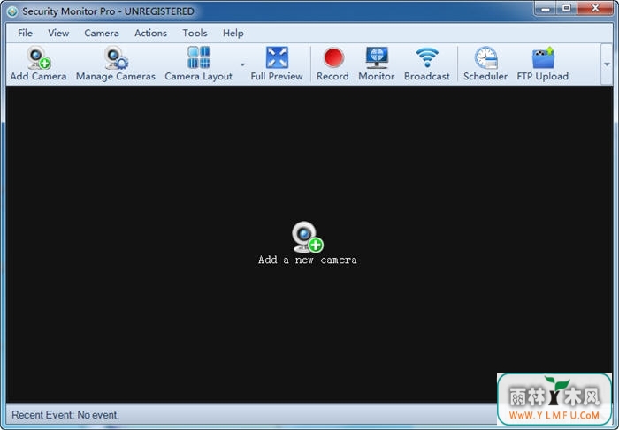This screenshot has height=430, width=619.
Task: Click "Recent Event: No event." status text
Action: (65, 415)
